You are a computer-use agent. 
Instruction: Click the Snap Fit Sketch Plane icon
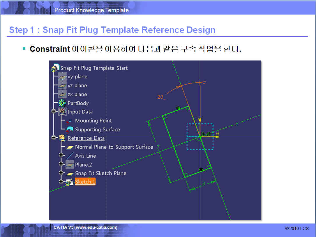pyautogui.click(x=70, y=174)
